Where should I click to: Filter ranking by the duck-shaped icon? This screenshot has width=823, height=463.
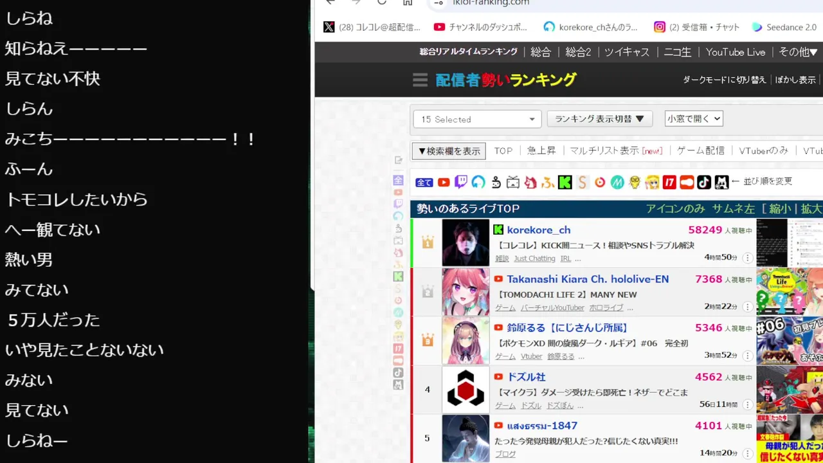pyautogui.click(x=496, y=183)
